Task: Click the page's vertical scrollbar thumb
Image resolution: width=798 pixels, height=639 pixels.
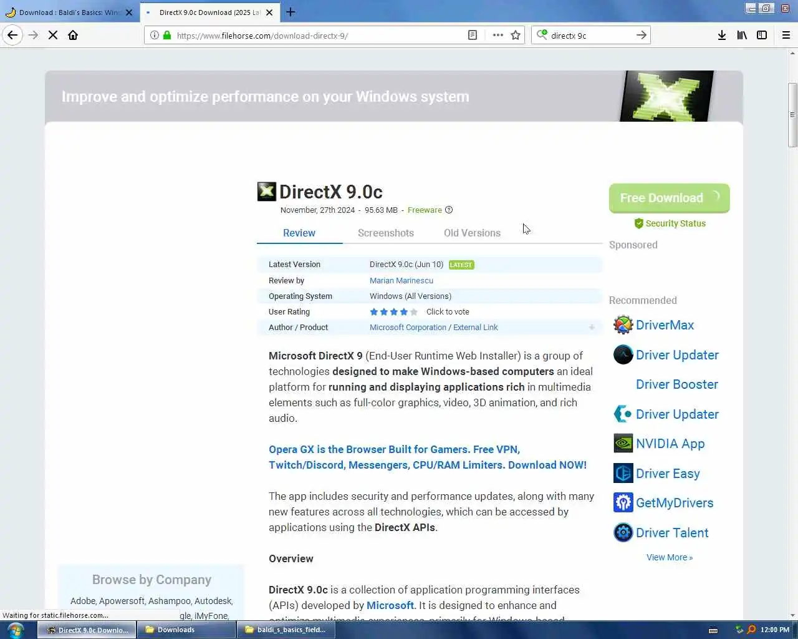Action: tap(792, 115)
